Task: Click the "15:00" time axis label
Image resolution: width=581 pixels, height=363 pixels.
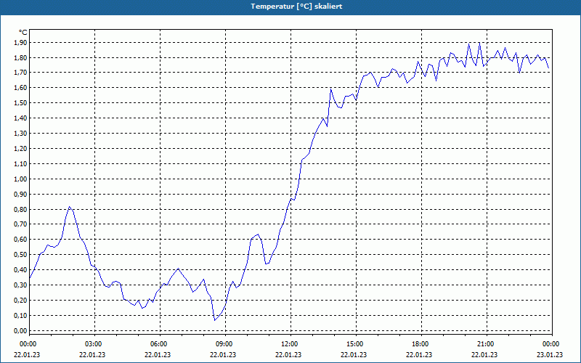Action: (x=355, y=344)
